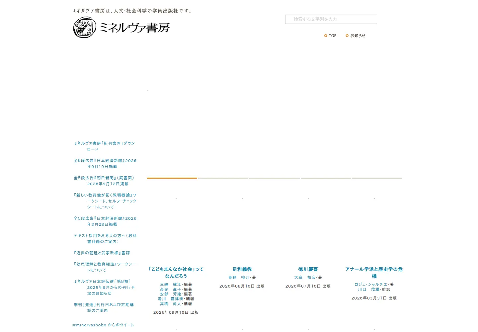The image size is (478, 332).
Task: Click author 安部 芳絵
Action: point(171,294)
